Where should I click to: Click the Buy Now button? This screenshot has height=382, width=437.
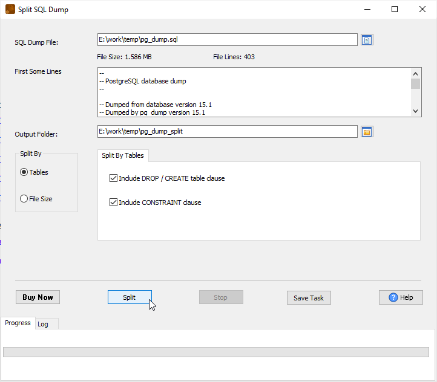tap(38, 297)
